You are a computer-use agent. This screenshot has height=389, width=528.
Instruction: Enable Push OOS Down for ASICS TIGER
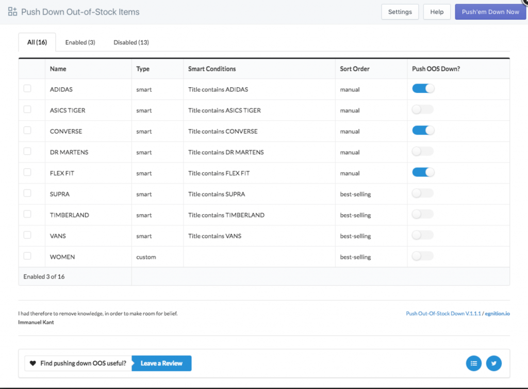click(423, 109)
